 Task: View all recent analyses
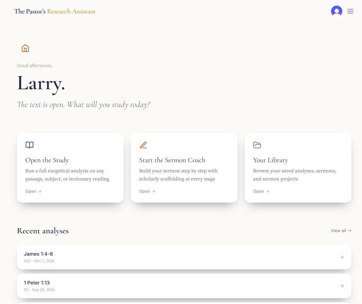click(x=341, y=231)
